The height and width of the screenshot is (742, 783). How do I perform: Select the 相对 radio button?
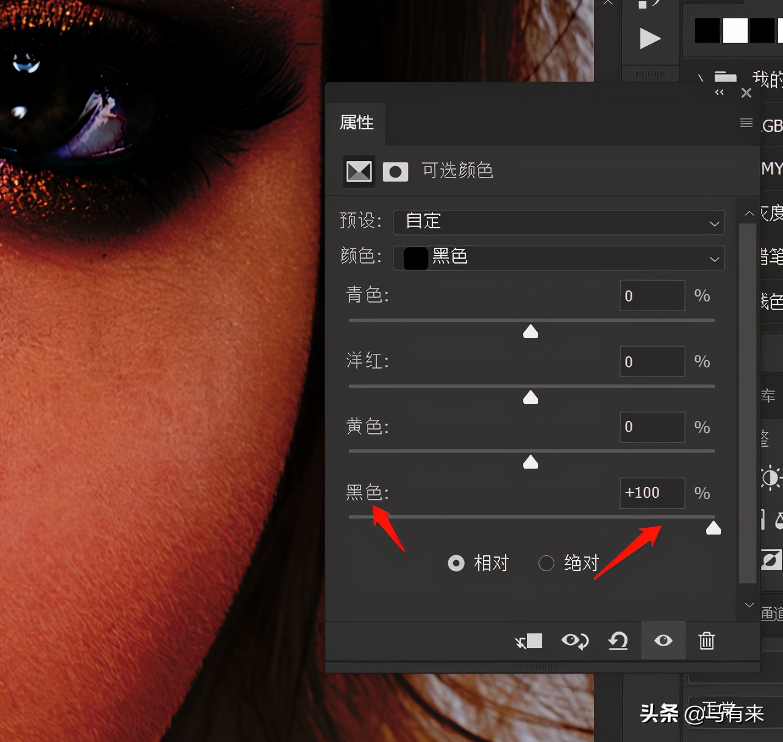click(x=456, y=563)
